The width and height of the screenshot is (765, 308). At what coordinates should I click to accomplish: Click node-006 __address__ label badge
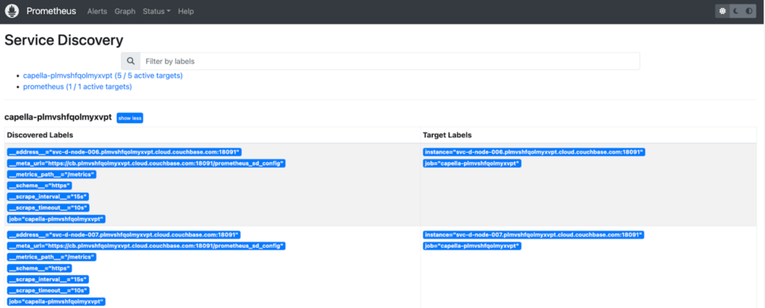click(124, 152)
